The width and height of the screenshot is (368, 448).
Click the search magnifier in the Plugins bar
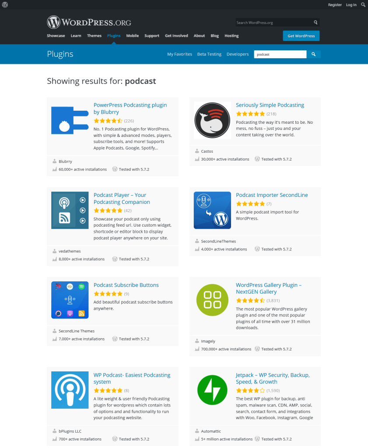tap(314, 54)
